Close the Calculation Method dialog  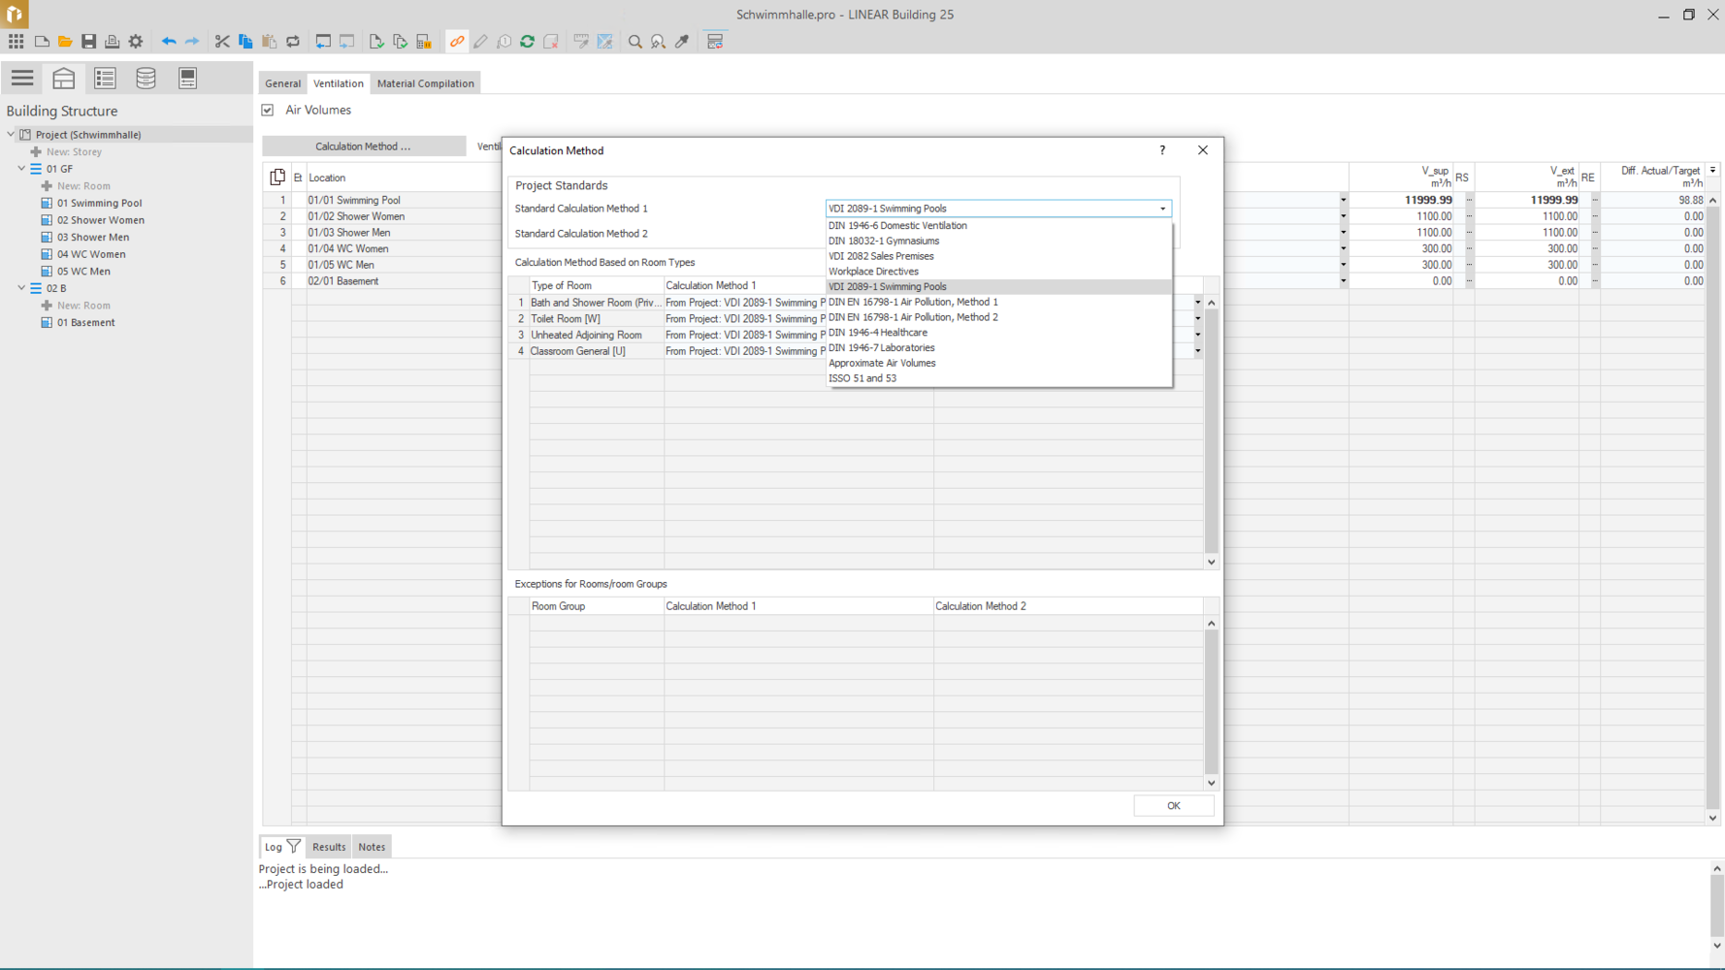click(x=1203, y=150)
